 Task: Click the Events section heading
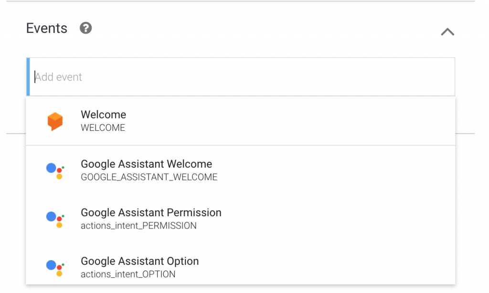coord(47,28)
